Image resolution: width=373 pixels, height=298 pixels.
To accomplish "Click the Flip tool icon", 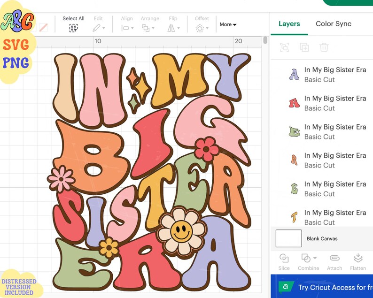I will (x=171, y=28).
